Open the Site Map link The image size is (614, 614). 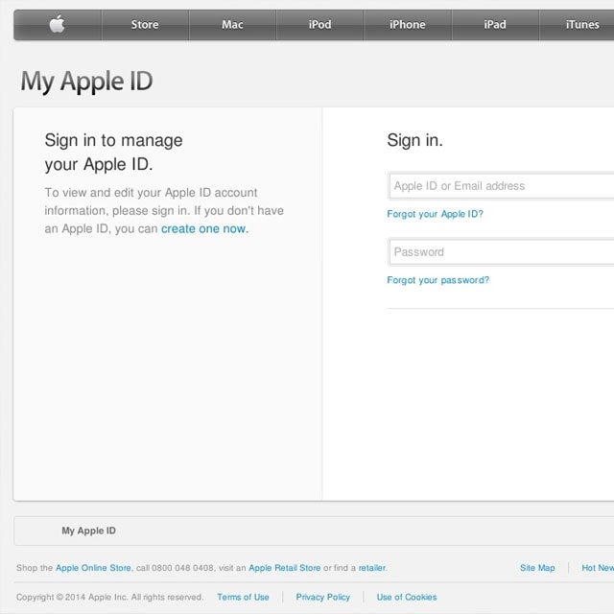(537, 568)
